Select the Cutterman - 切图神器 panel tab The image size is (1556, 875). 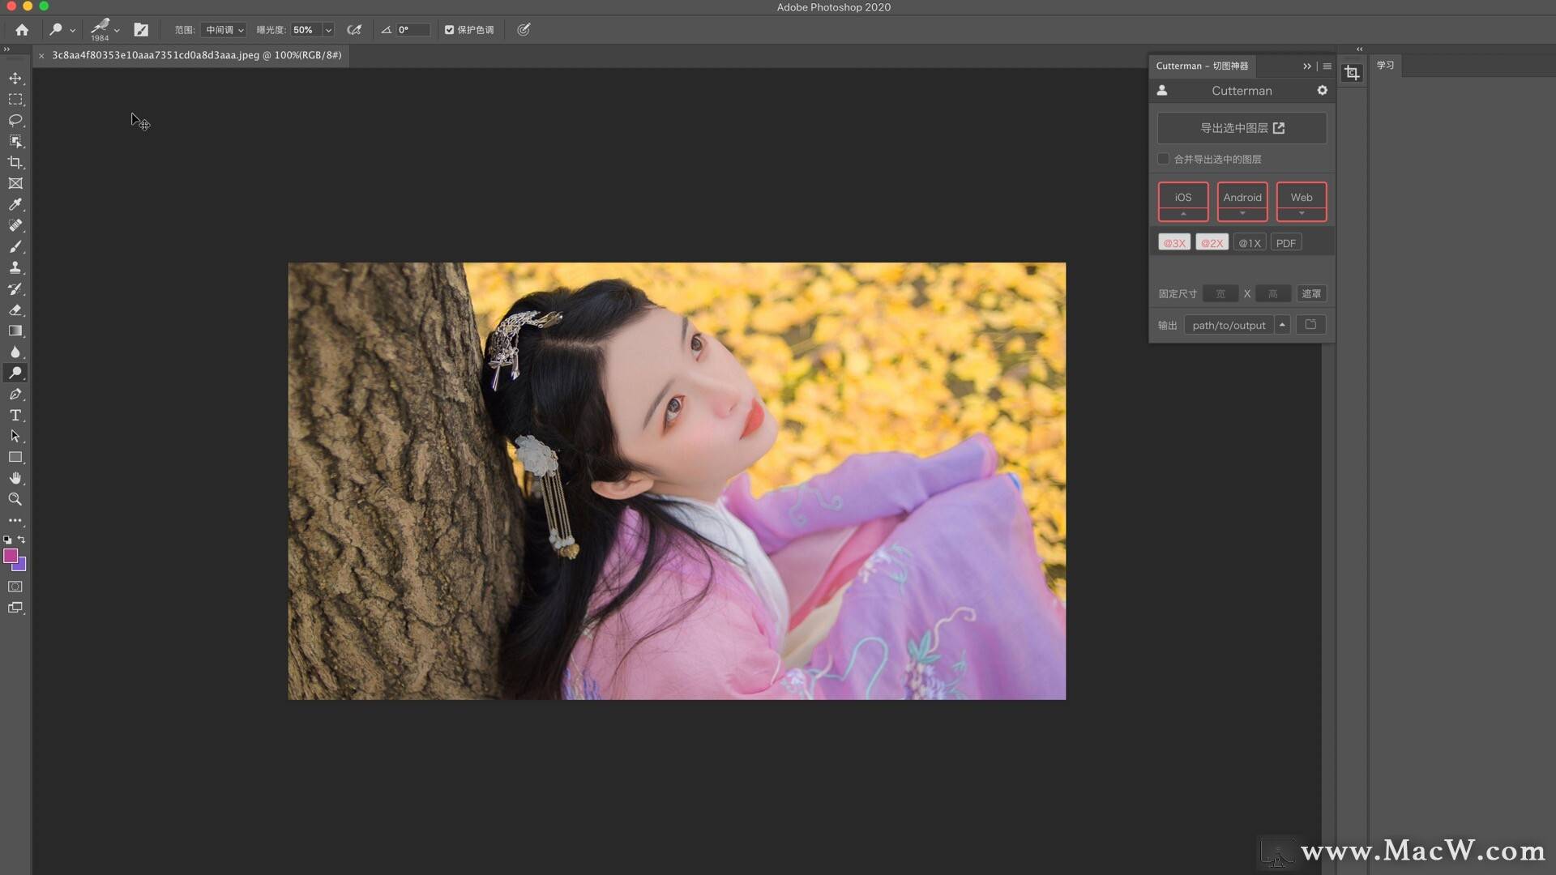pyautogui.click(x=1202, y=66)
